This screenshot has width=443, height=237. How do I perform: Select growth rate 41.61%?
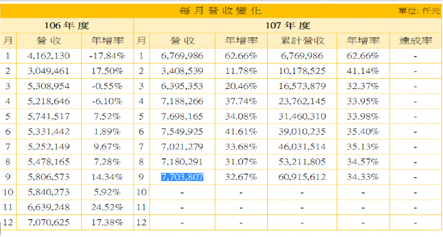[241, 131]
